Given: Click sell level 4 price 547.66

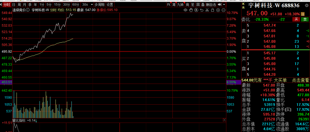Looking at the screenshot, I should pos(270,31).
